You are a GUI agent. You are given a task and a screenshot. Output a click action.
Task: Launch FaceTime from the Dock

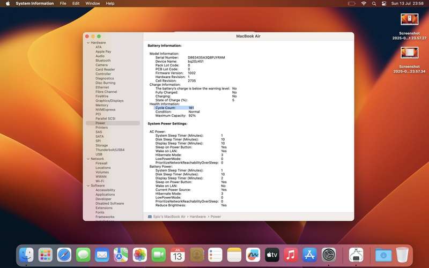click(159, 255)
